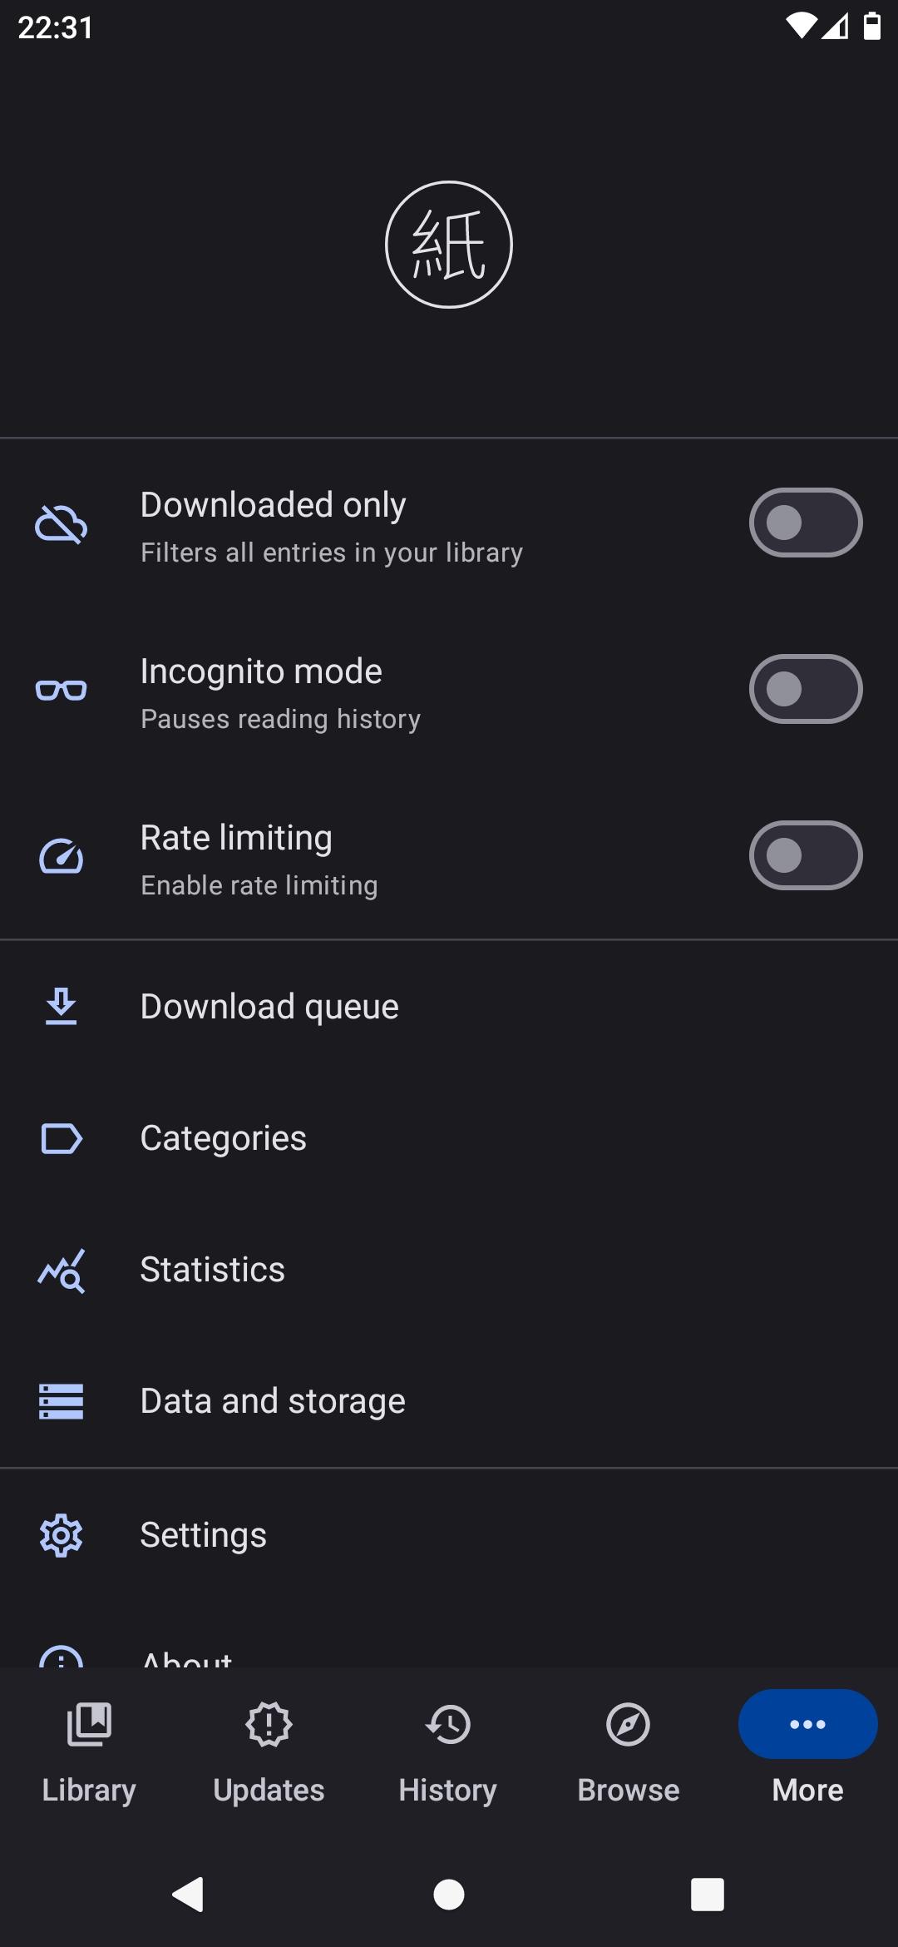Open Browse via the compass icon
Viewport: 898px width, 1947px height.
[x=628, y=1724]
